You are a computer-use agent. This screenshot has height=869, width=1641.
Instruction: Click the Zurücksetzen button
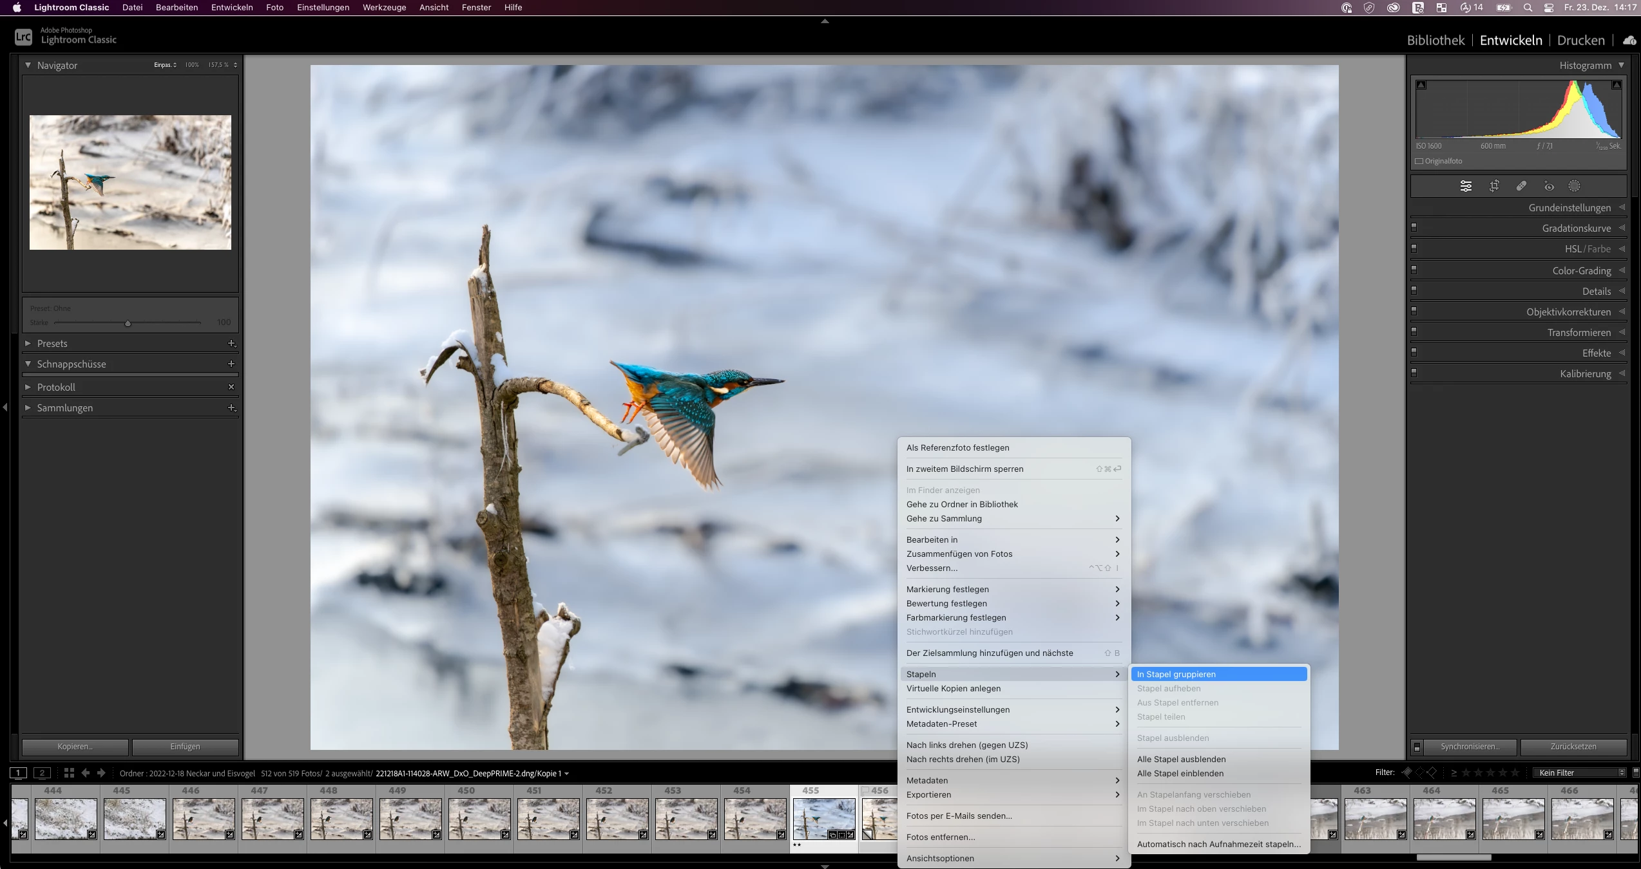1573,747
